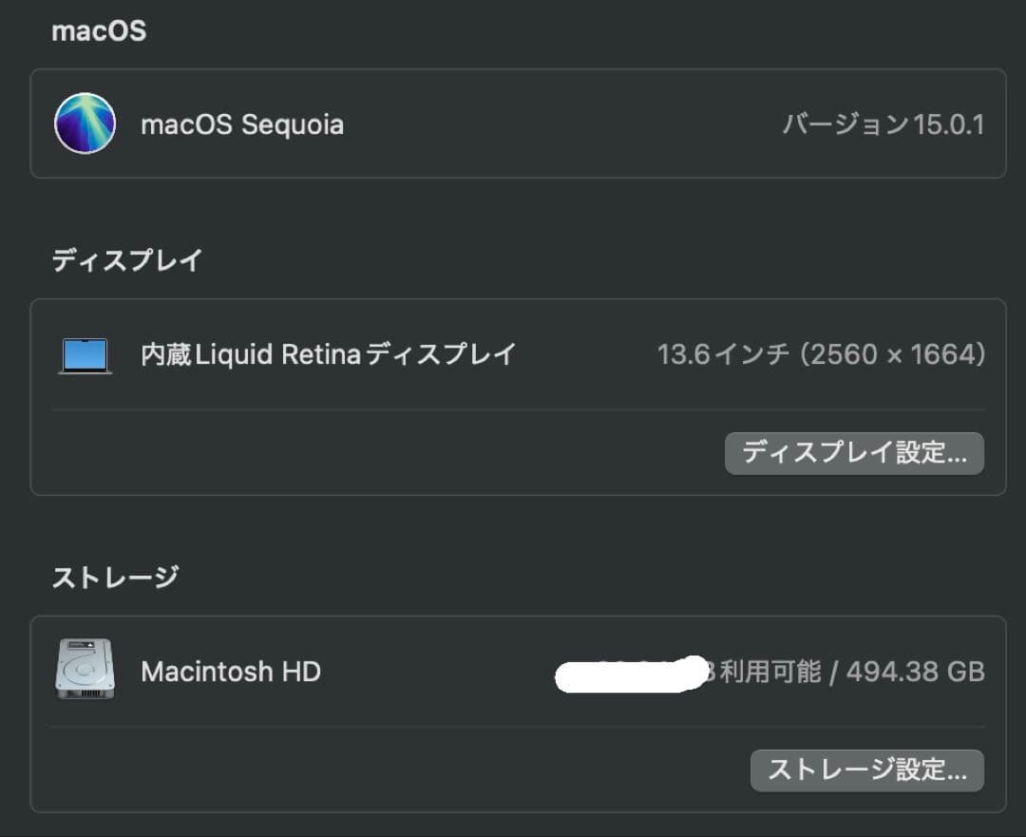This screenshot has height=837, width=1026.
Task: Click the ディスプレイ section header
Action: [x=126, y=259]
